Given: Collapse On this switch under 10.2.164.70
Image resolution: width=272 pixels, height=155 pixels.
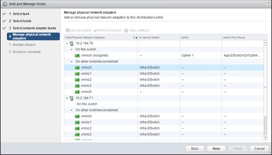Looking at the screenshot, I should coord(72,50).
